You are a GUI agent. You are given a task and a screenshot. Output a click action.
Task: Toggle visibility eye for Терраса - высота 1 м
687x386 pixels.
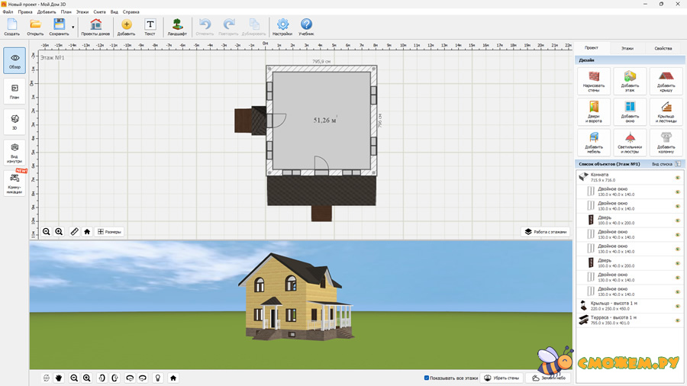(677, 320)
